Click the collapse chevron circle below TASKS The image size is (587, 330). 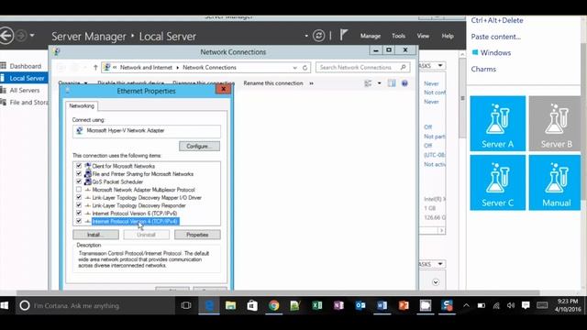click(x=436, y=282)
